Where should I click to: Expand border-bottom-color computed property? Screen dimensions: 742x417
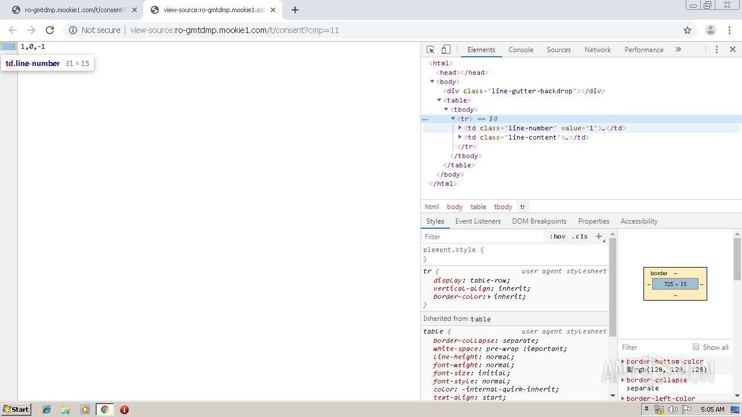[623, 361]
